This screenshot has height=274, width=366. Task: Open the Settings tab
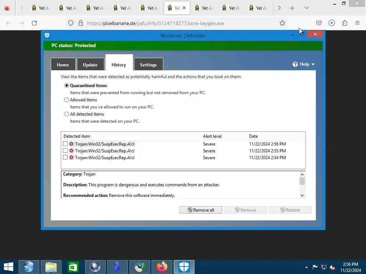[148, 65]
